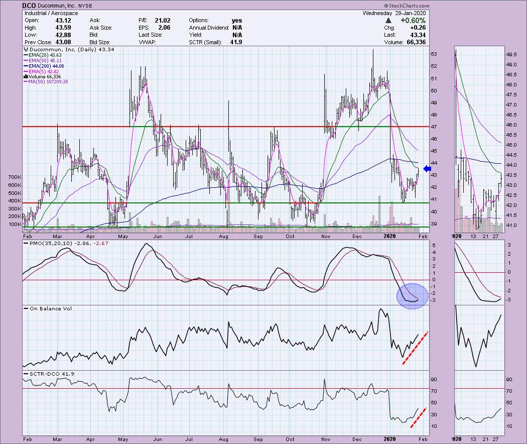
Task: Select the header Volume value 66,336
Action: pos(416,42)
